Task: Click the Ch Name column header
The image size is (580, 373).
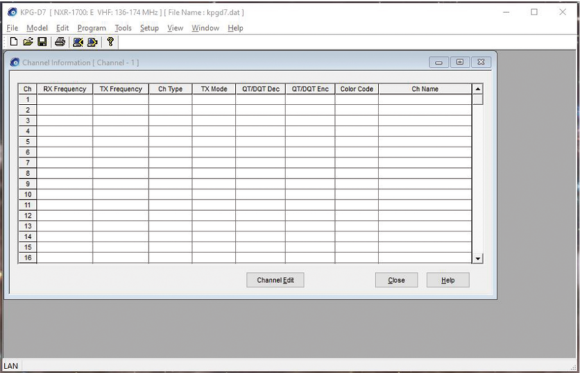Action: (x=425, y=89)
